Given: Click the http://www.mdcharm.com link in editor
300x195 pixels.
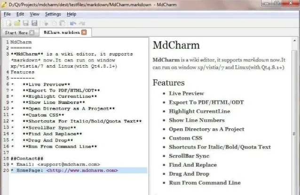Looking at the screenshot, I should click(82, 171).
